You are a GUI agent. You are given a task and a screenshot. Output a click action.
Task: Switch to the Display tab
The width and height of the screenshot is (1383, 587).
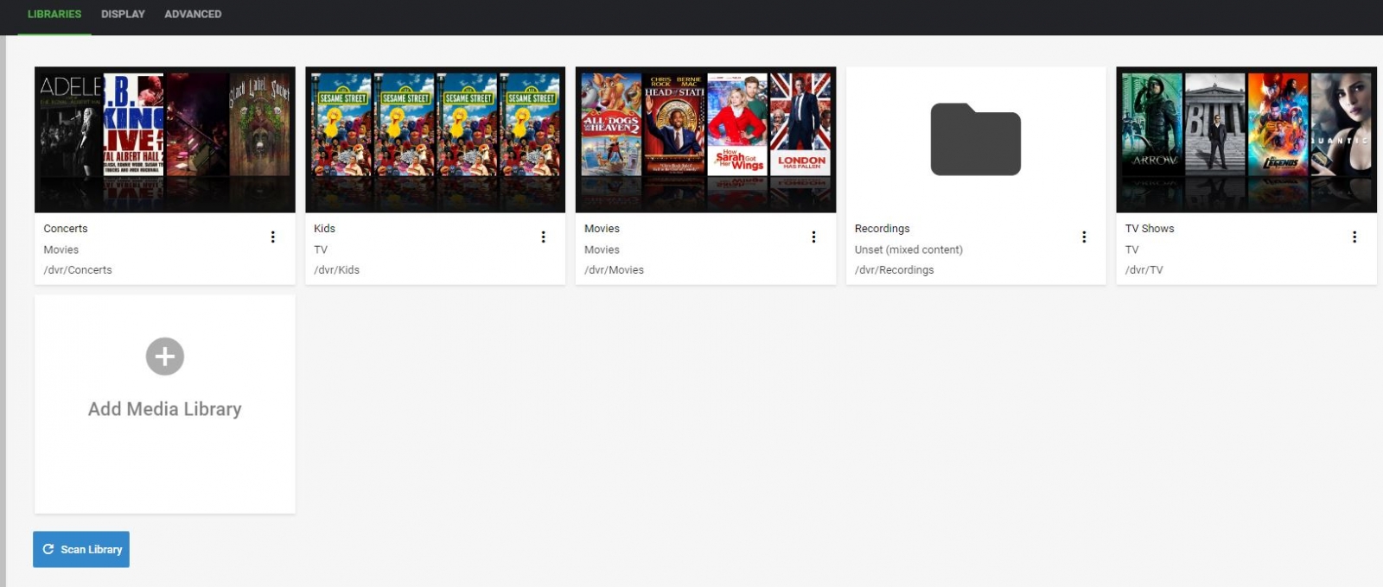pos(123,15)
